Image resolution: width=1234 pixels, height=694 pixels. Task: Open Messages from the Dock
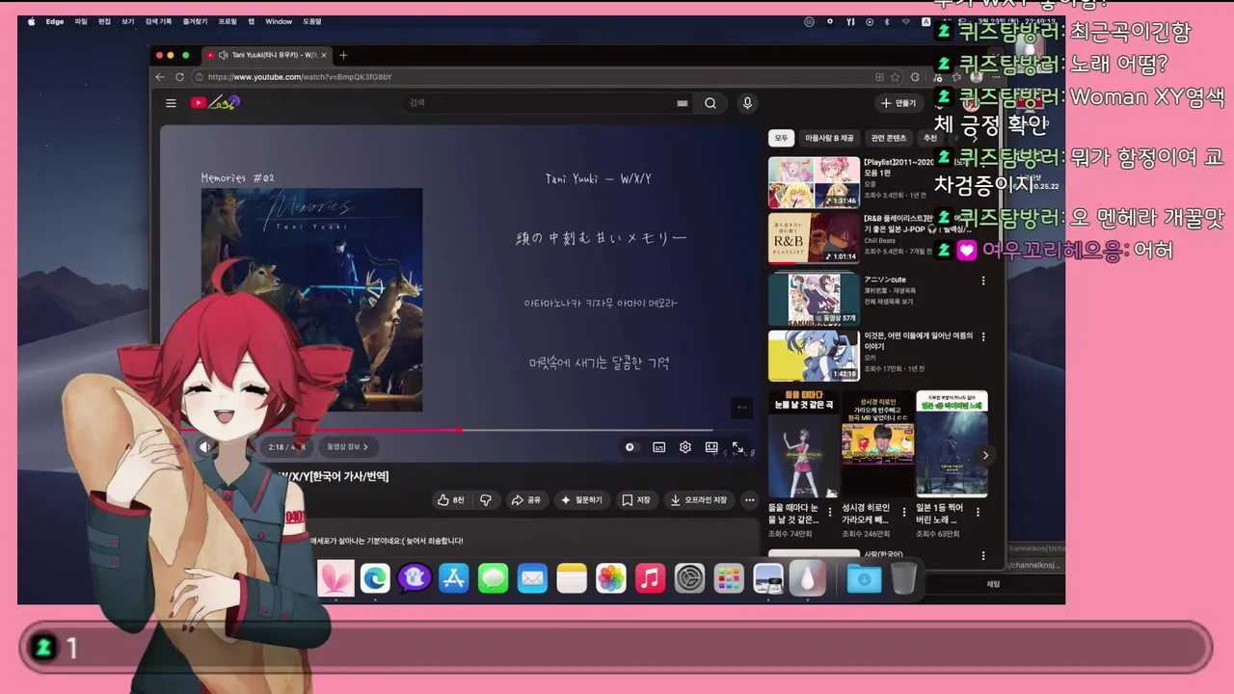pos(493,578)
